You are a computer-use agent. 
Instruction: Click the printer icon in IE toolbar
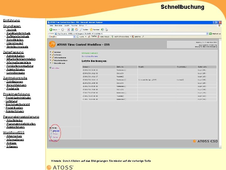pyautogui.click(x=106, y=30)
